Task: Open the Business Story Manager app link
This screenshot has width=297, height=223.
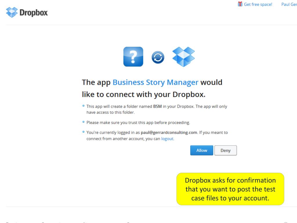Action: pos(155,82)
